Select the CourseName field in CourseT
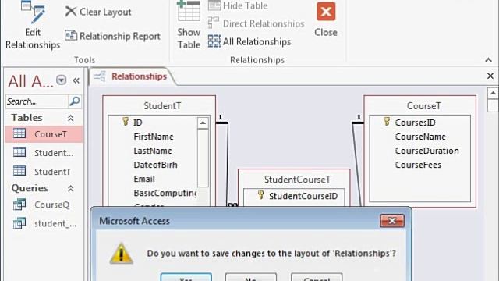Image resolution: width=499 pixels, height=281 pixels. [x=420, y=137]
